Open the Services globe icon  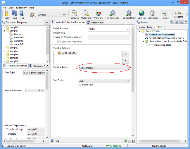141,13
